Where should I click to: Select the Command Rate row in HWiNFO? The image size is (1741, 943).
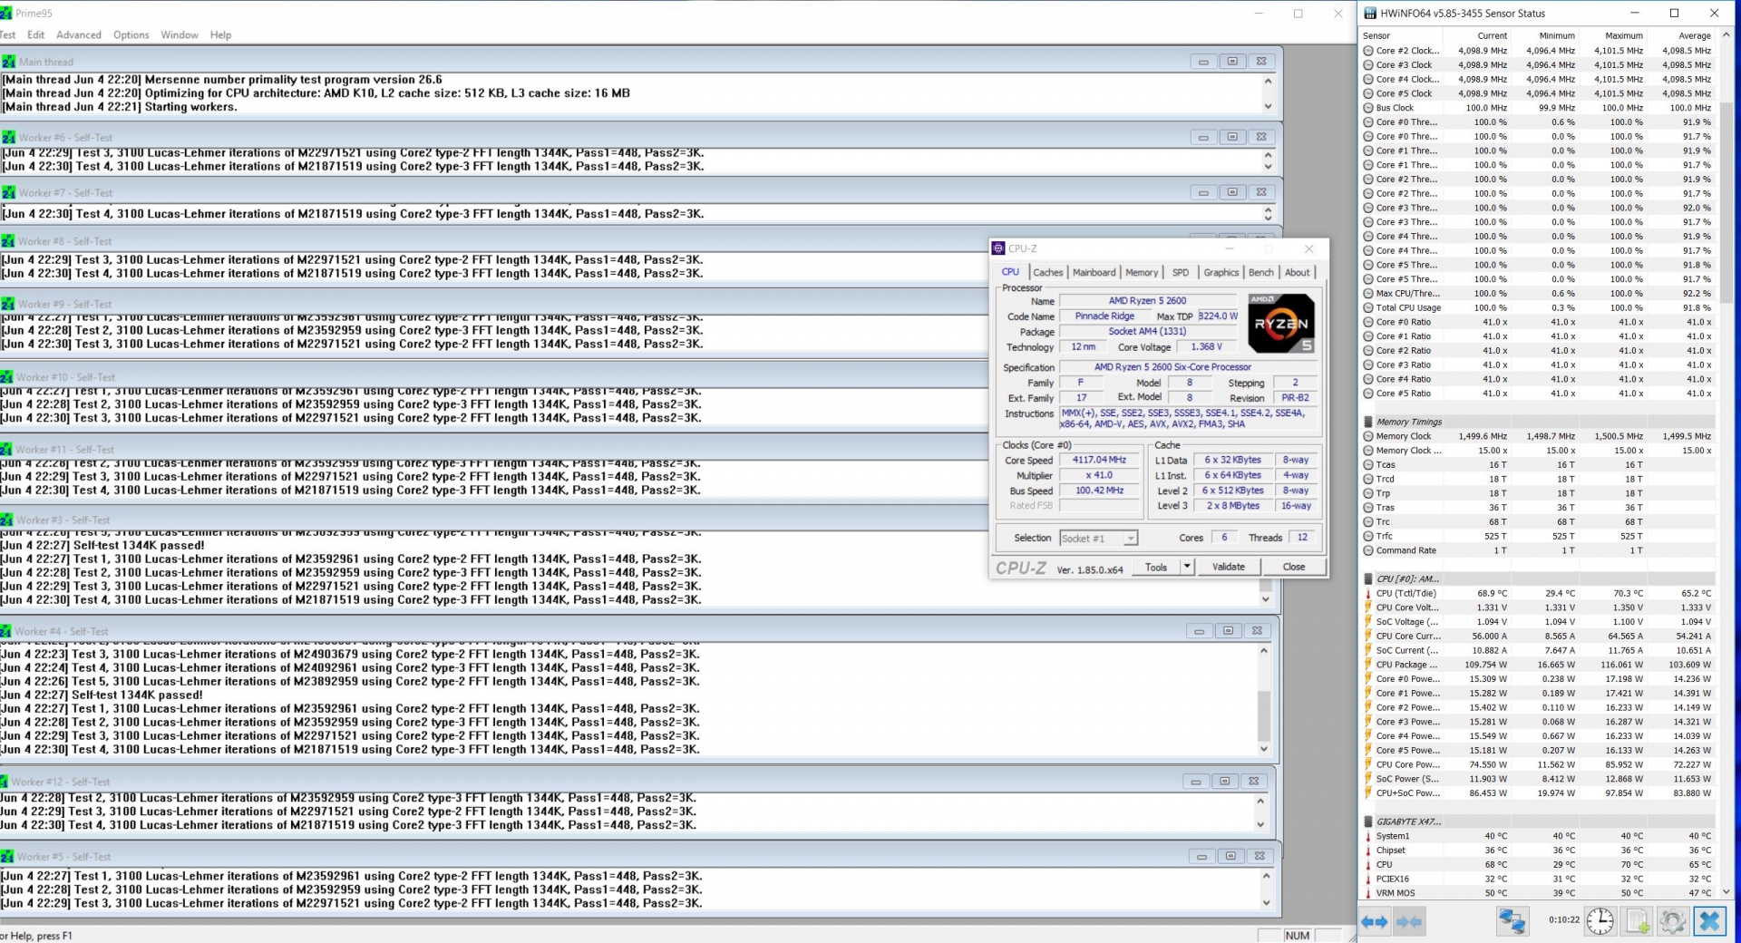(1538, 550)
